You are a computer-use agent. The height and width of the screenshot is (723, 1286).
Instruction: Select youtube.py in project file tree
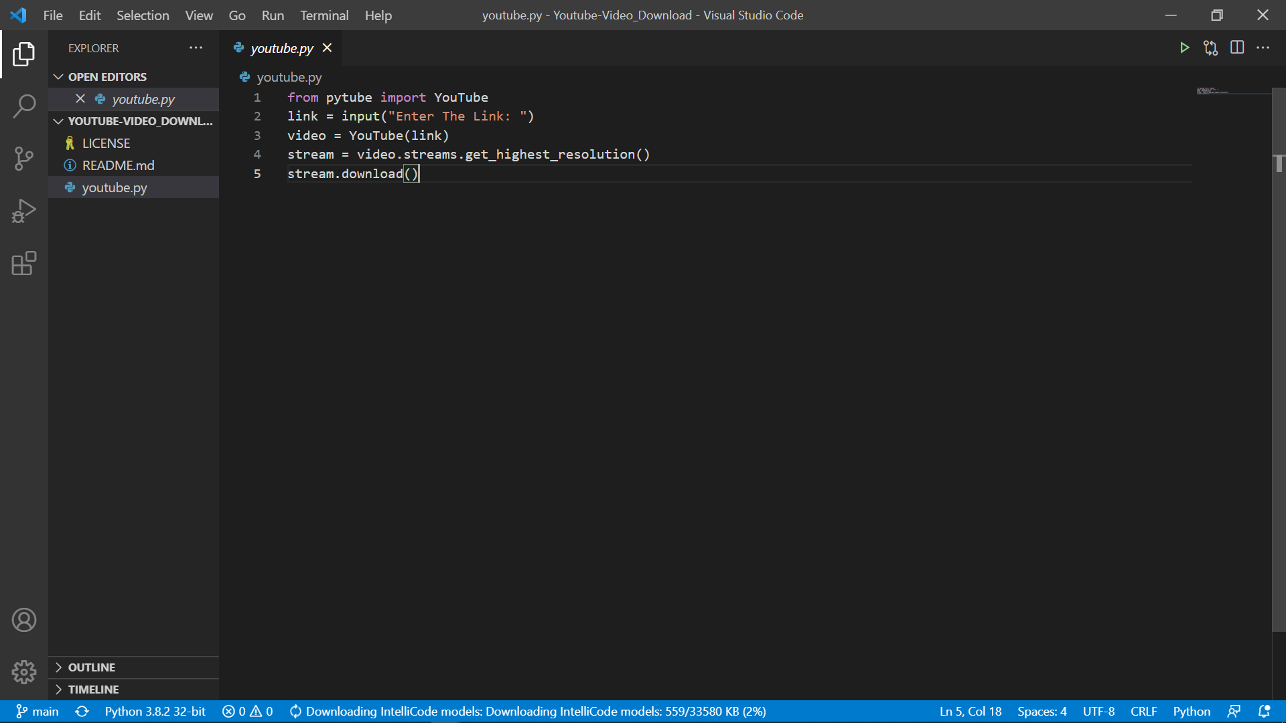coord(134,187)
